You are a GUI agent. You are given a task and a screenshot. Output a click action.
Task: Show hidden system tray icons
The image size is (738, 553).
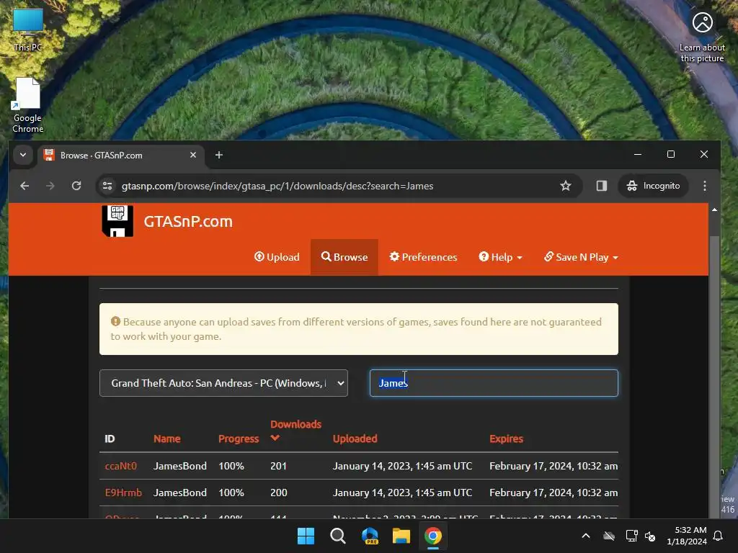(586, 536)
